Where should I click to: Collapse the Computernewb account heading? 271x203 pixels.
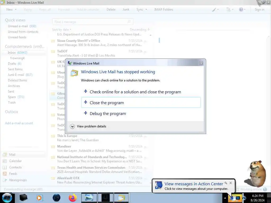[x=25, y=47]
